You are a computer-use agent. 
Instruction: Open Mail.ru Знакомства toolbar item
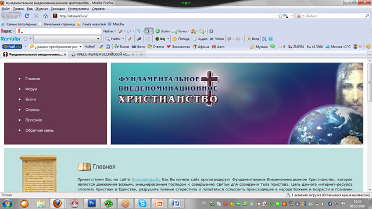178,46
